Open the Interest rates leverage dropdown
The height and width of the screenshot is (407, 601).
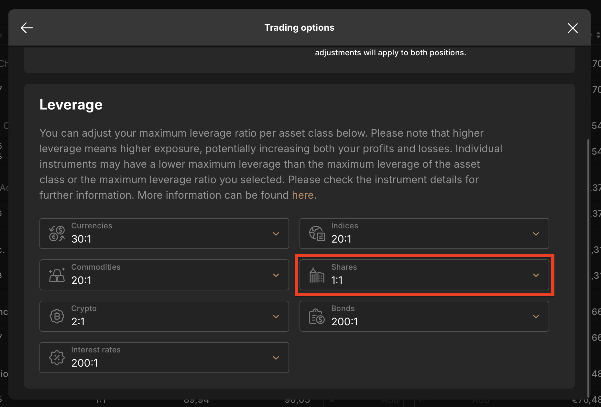pos(276,358)
